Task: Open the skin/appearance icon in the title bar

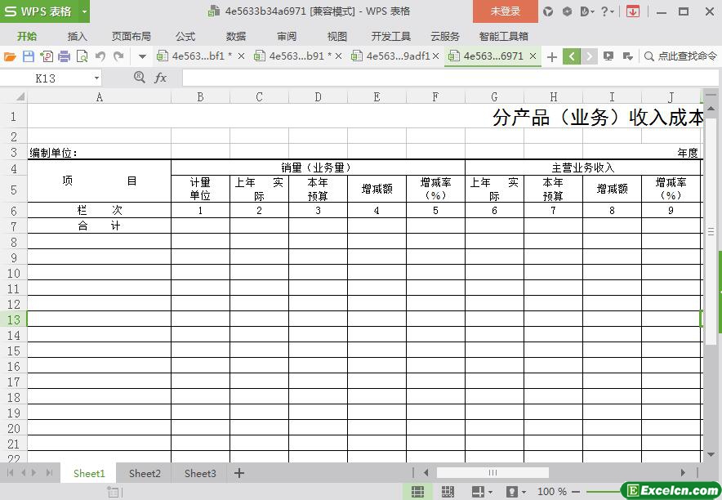Action: point(547,11)
